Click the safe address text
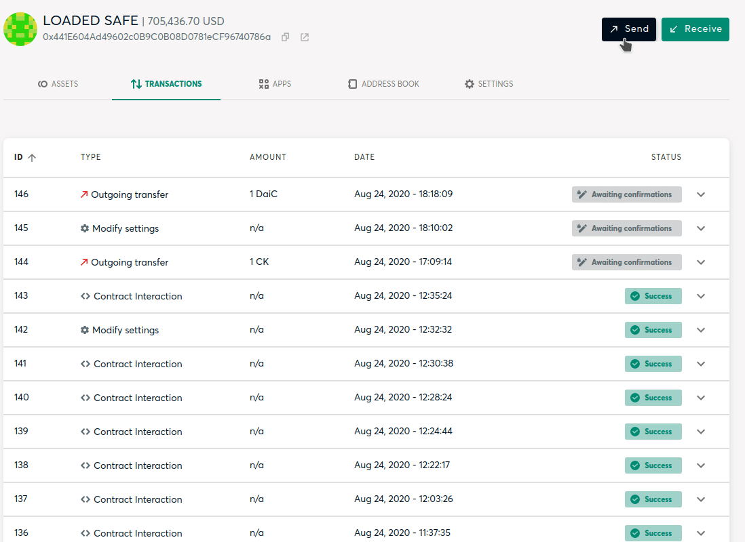The width and height of the screenshot is (745, 542). click(x=157, y=37)
